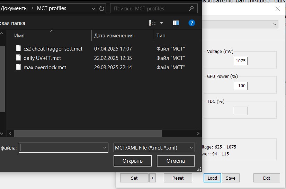Toggle the preview pane icon
The height and width of the screenshot is (189, 286).
(x=176, y=23)
